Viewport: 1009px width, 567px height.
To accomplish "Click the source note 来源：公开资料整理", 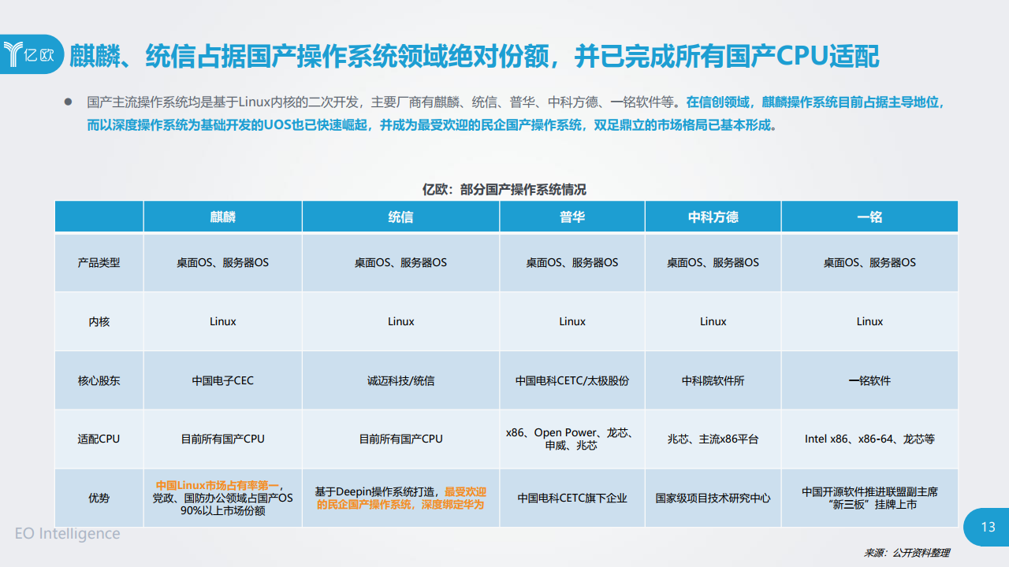I will (x=907, y=553).
